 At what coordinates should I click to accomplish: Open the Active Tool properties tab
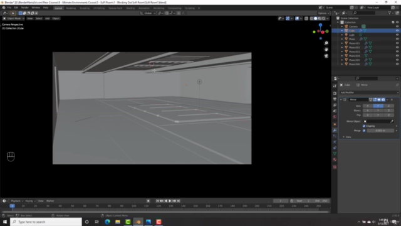(335, 86)
